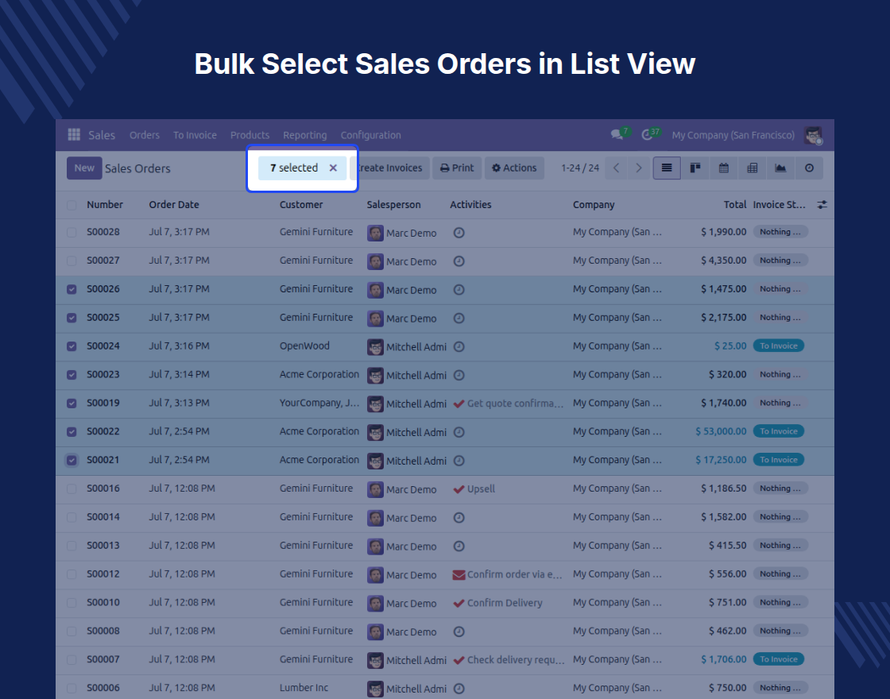Viewport: 890px width, 699px height.
Task: Click activity clock icon for S00014
Action: tap(459, 517)
